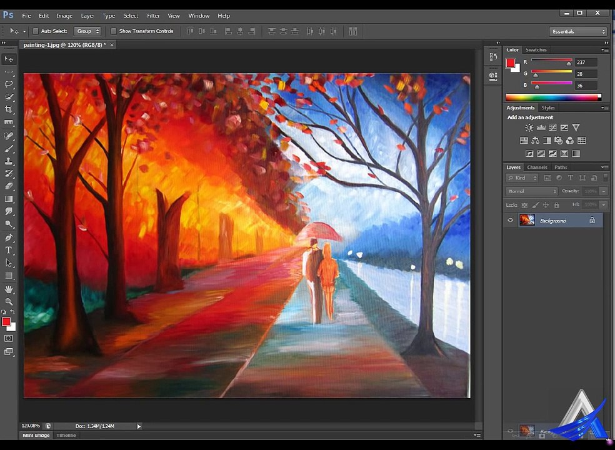
Task: Switch to the Styles tab
Action: pos(548,107)
